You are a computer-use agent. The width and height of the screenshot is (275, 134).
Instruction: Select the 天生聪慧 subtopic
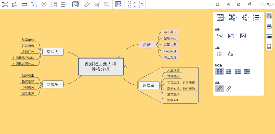173,70
